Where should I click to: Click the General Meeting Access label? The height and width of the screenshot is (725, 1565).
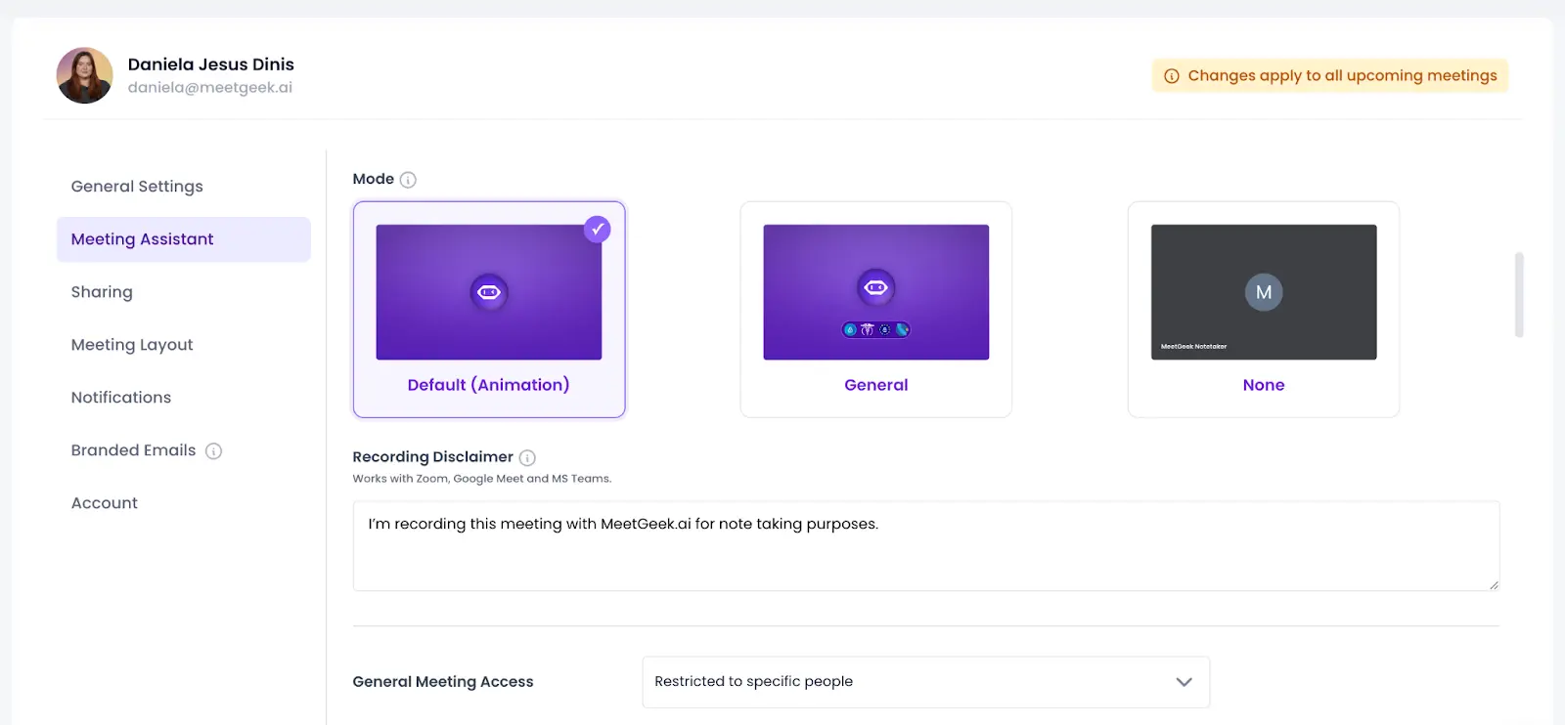pos(443,682)
